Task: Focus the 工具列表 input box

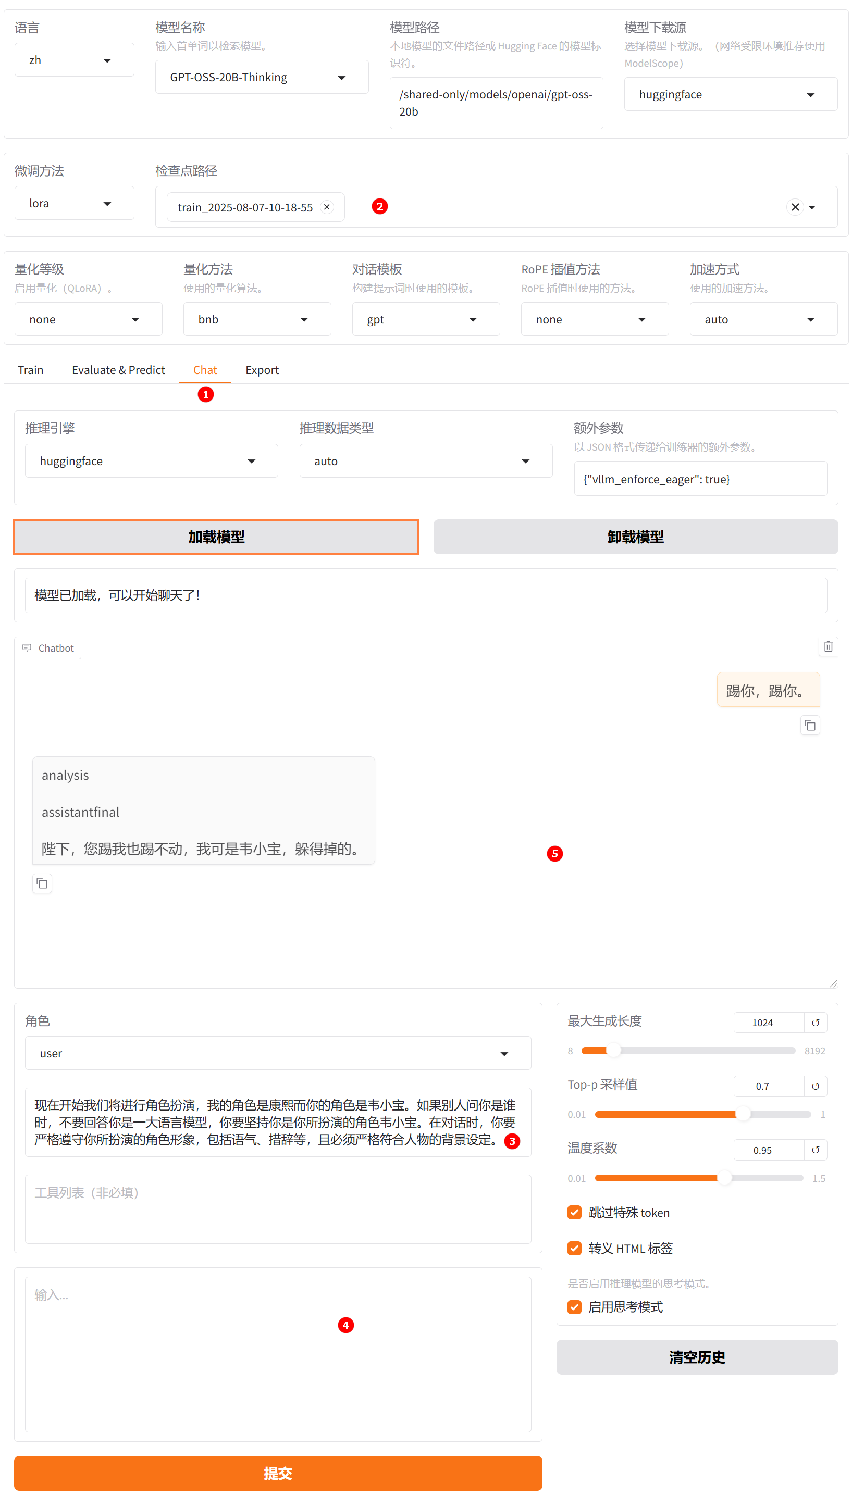Action: [278, 1209]
